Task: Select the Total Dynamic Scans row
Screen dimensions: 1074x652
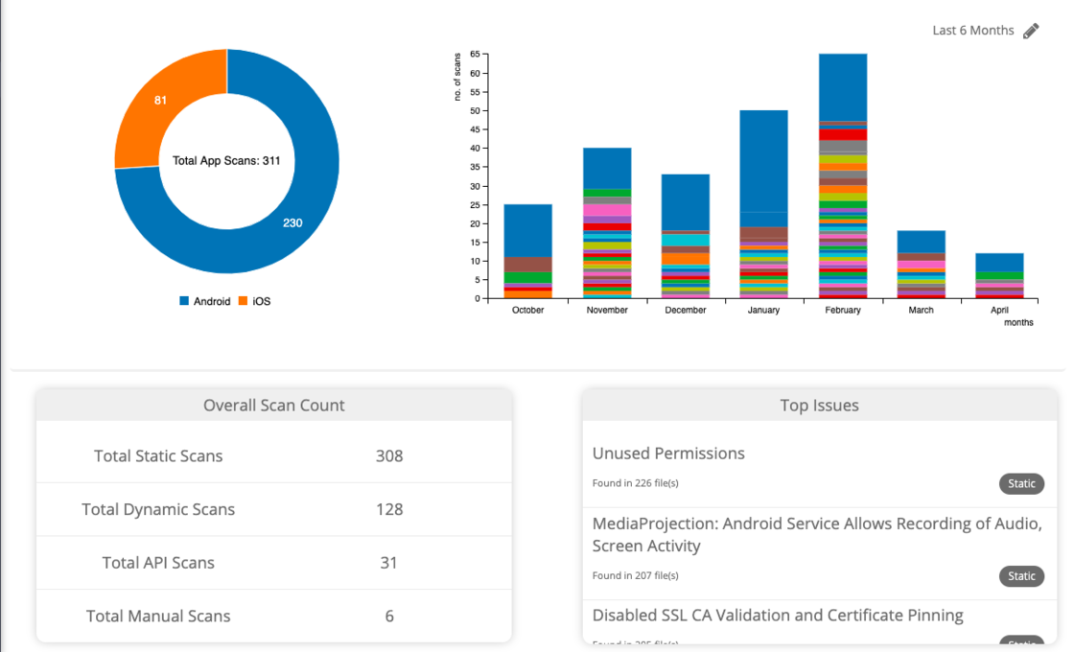Action: tap(274, 509)
